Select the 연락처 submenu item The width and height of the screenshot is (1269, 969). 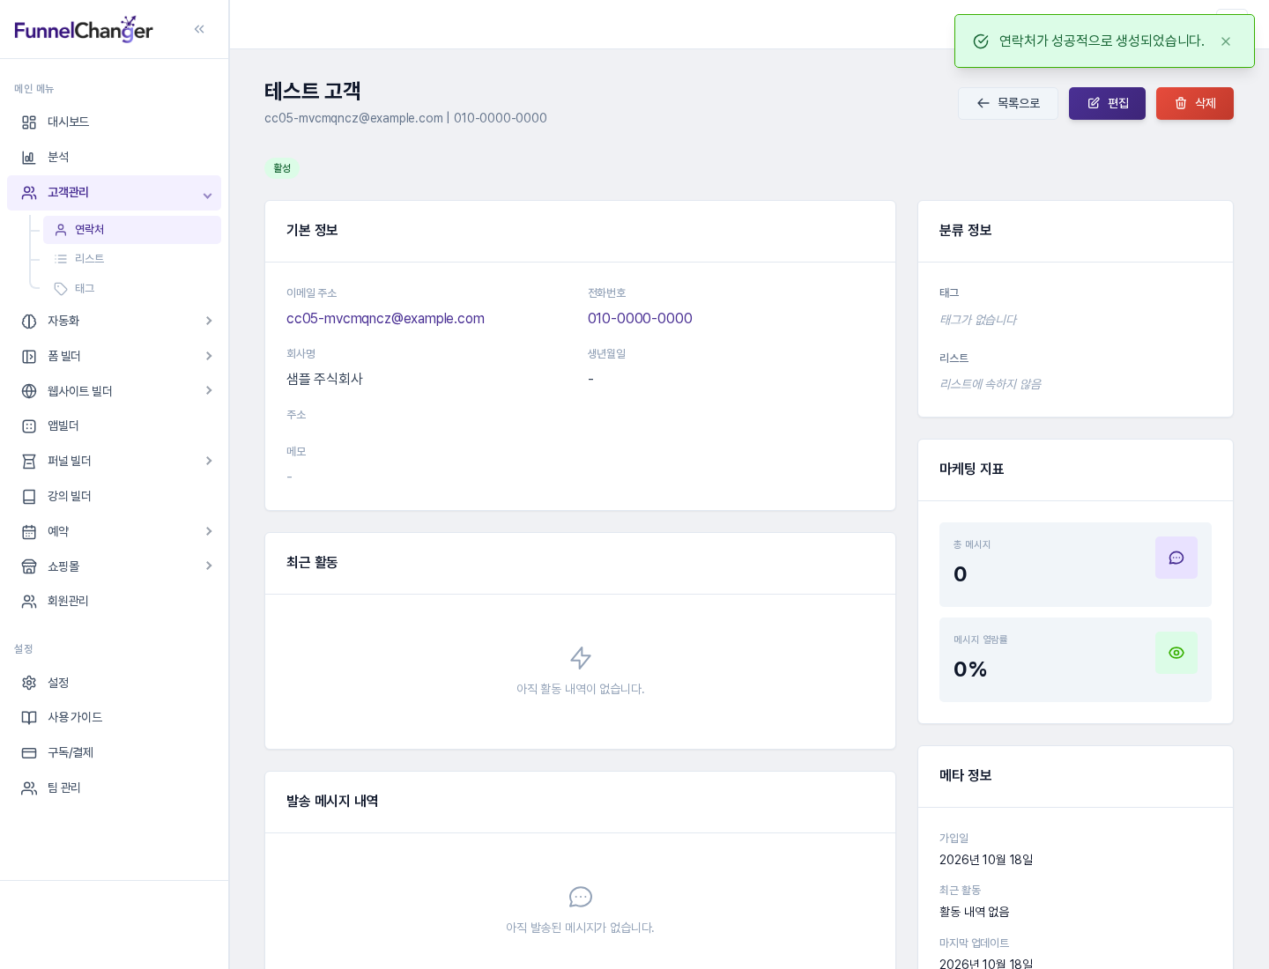tap(132, 230)
